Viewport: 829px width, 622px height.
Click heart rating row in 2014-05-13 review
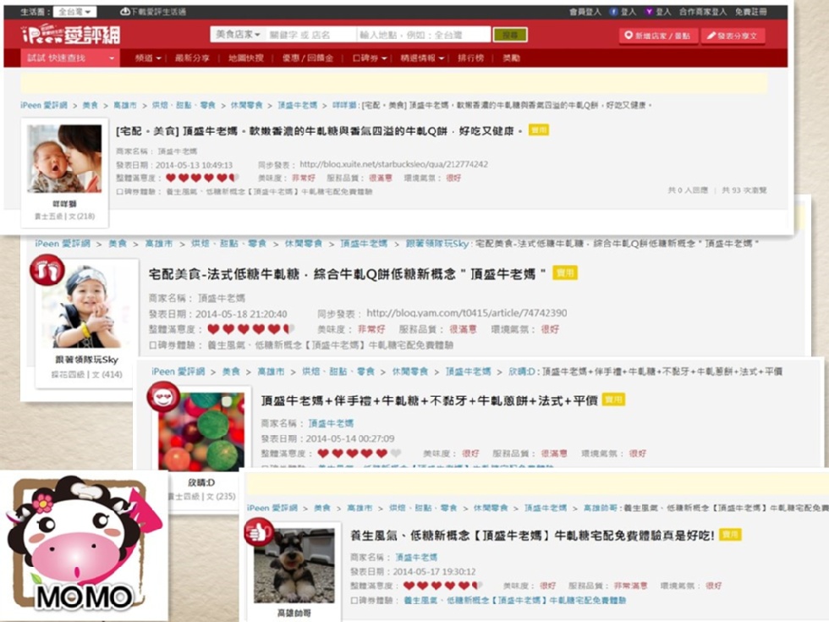tap(202, 178)
